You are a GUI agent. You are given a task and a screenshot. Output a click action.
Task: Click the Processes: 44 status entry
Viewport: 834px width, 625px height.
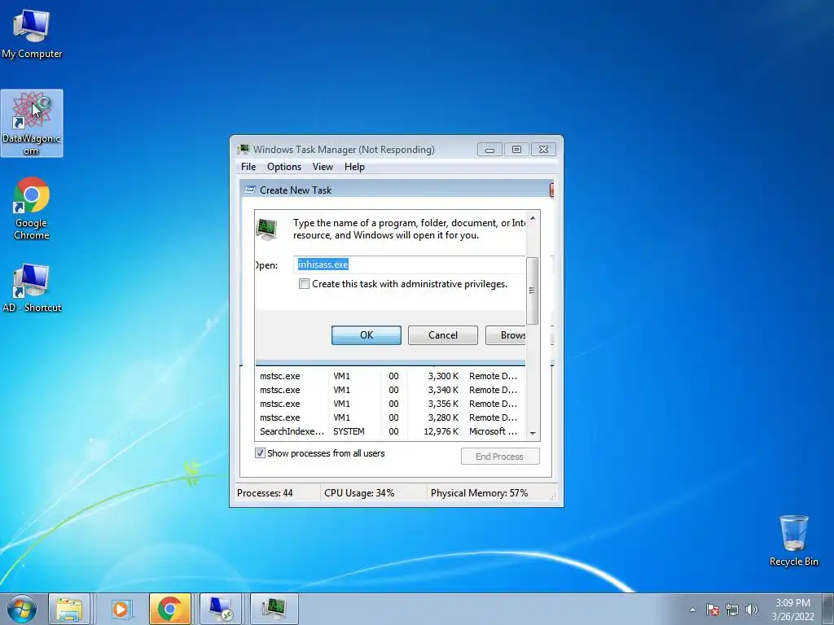(x=265, y=492)
